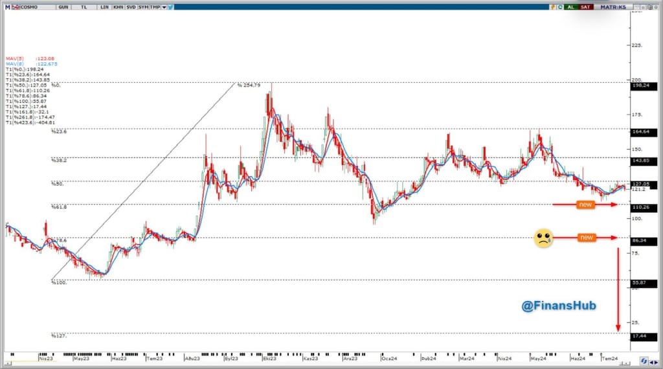Select the %38.2 Fibonacci level label

pyautogui.click(x=59, y=160)
